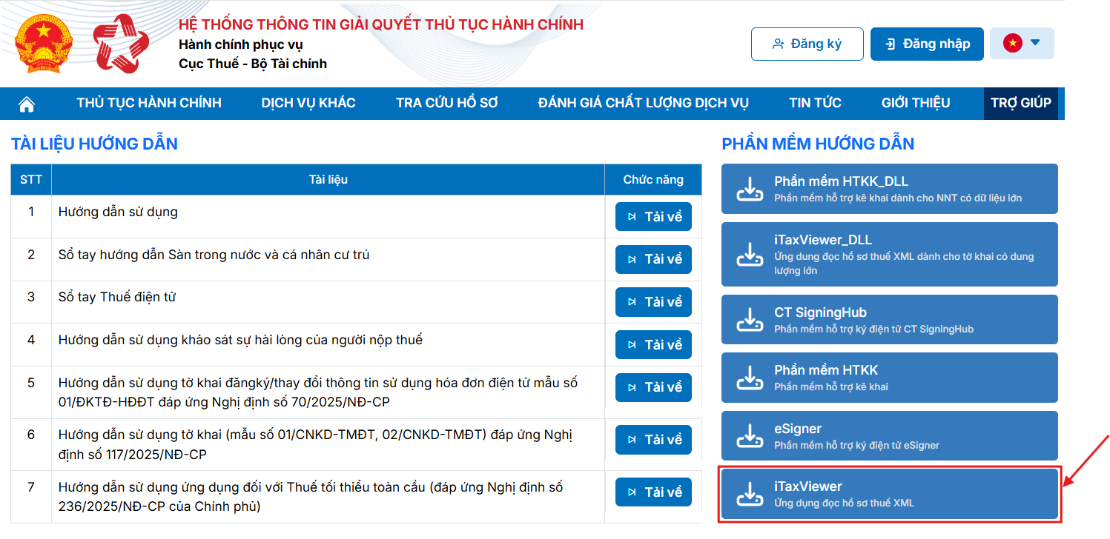The height and width of the screenshot is (539, 1110).
Task: Open ĐÁNH GIÁ CHẤT LƯỢNG DỊCH VỤ
Action: [x=643, y=103]
